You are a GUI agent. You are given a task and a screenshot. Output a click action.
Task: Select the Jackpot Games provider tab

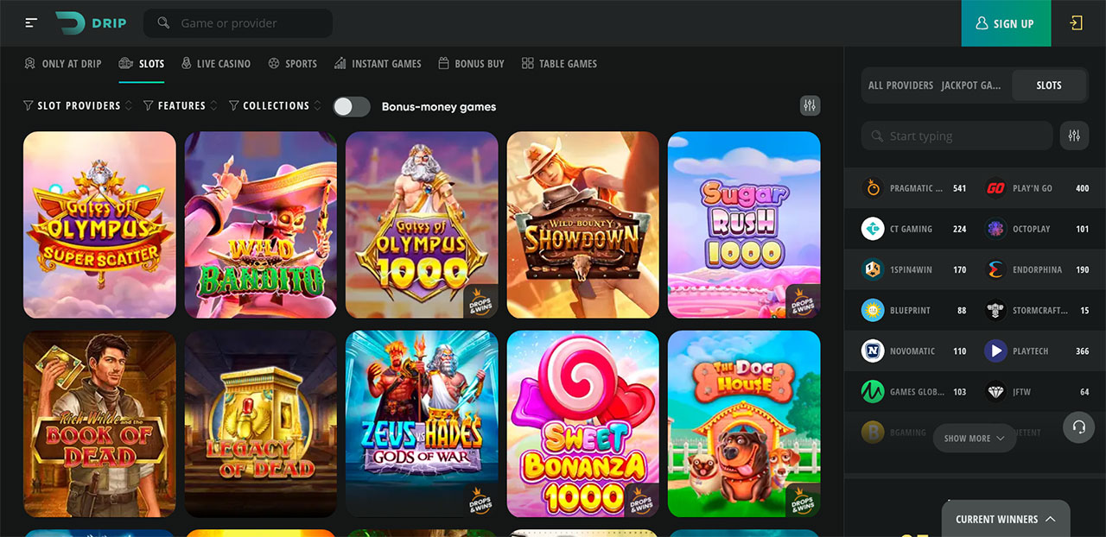970,85
